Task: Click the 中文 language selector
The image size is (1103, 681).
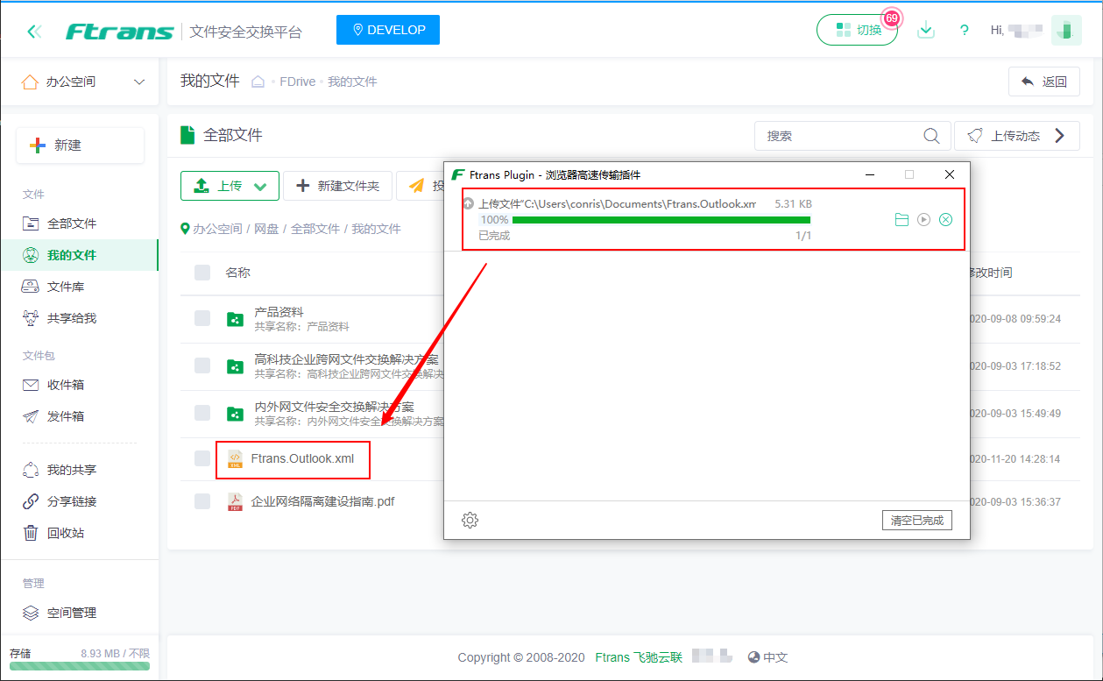Action: [775, 657]
